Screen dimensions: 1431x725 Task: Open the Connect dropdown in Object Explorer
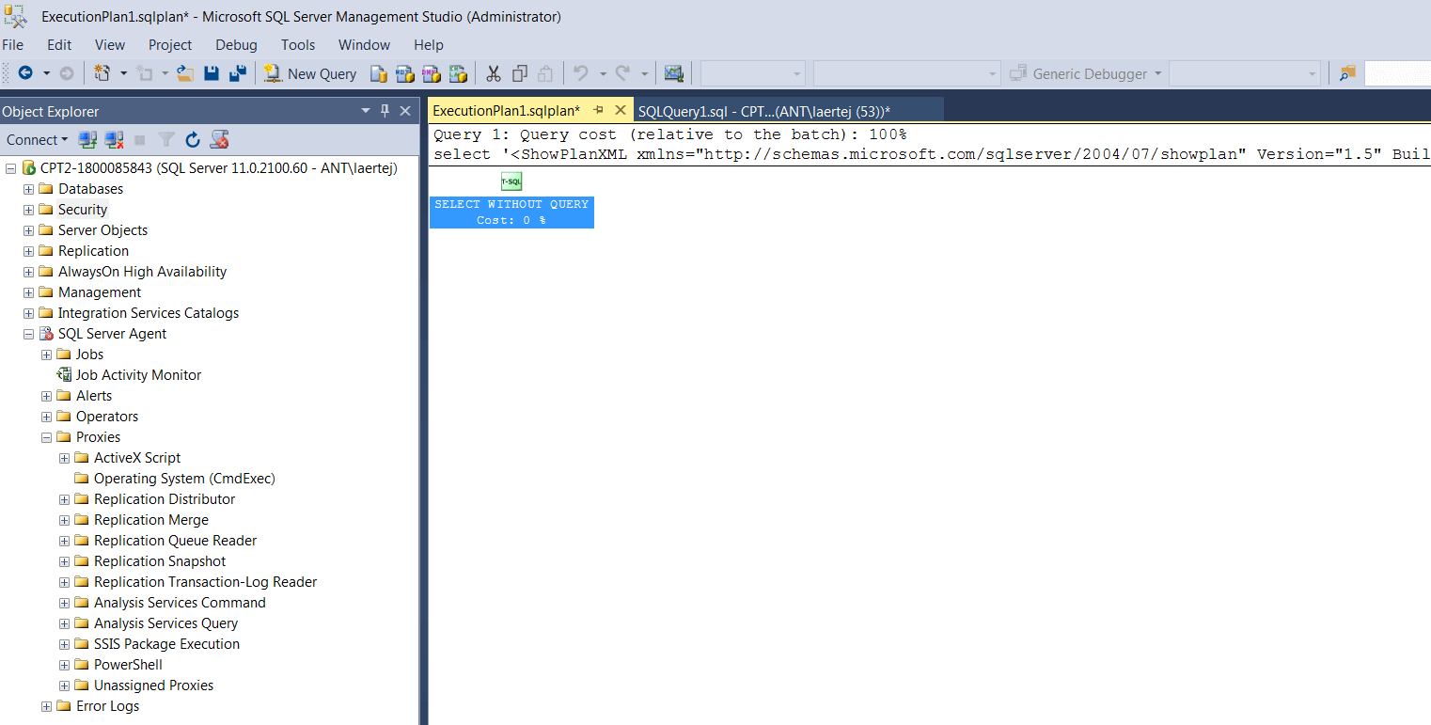38,140
